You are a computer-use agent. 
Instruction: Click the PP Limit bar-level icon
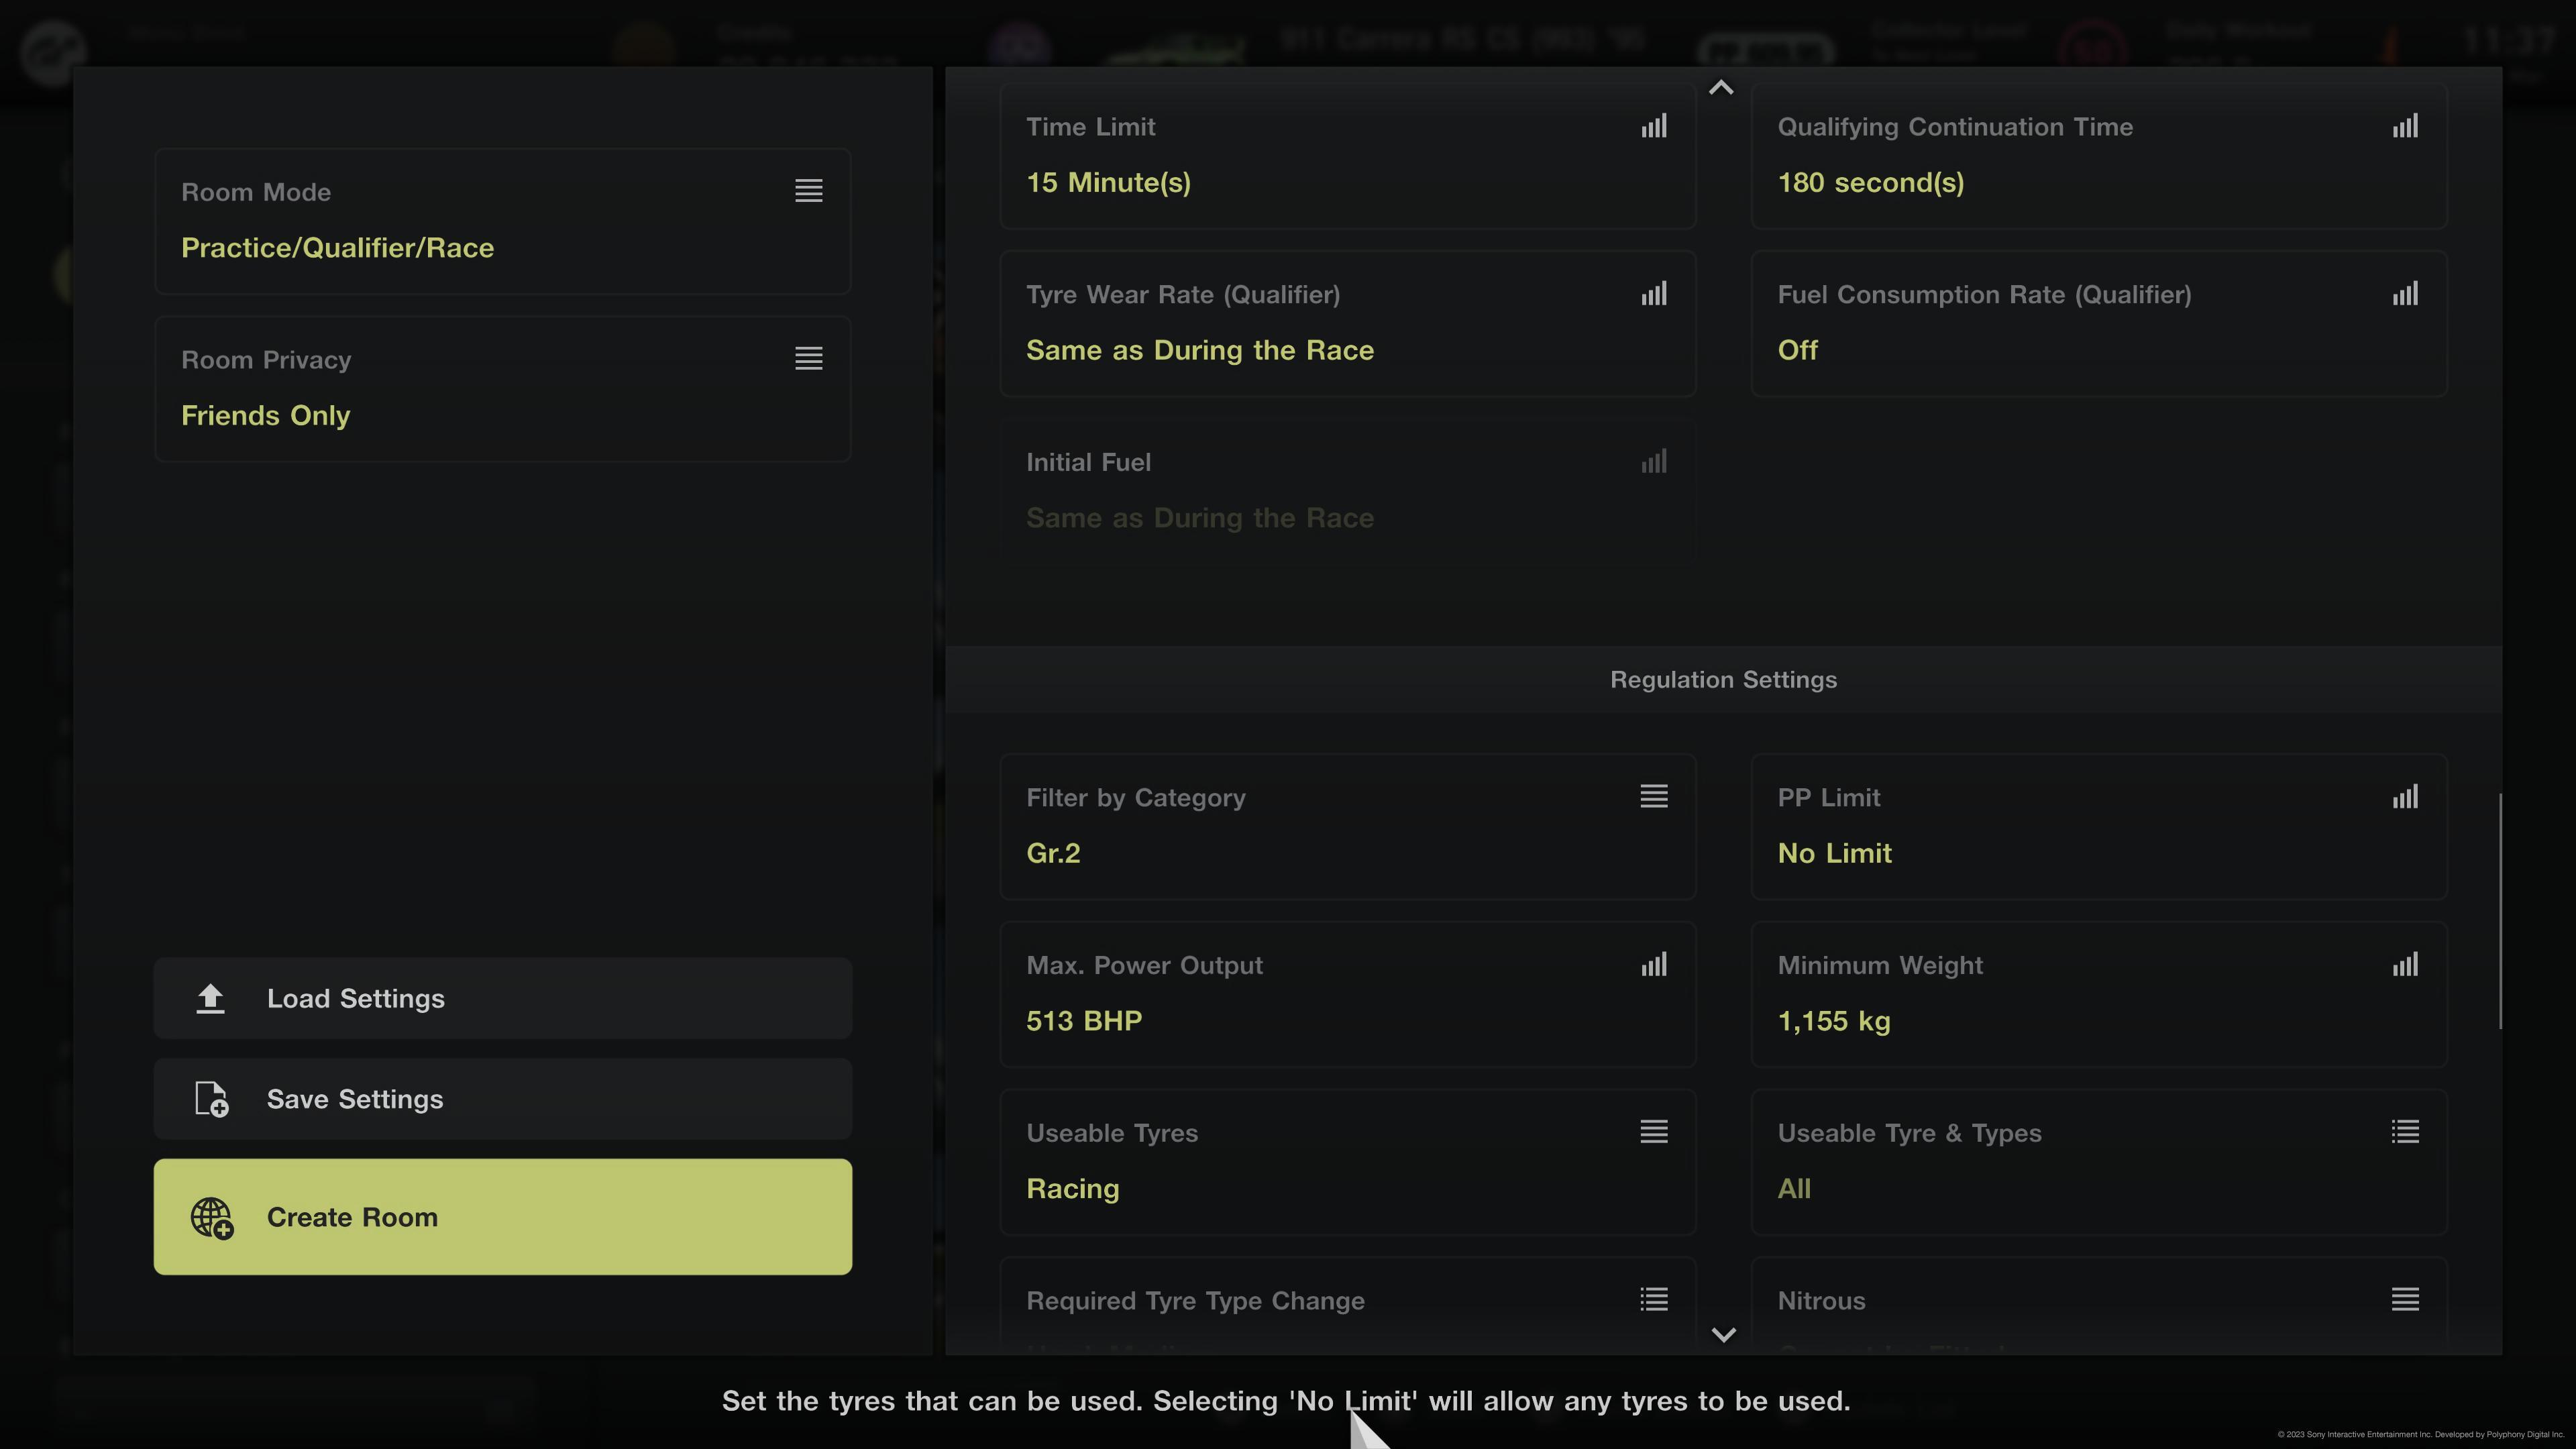coord(2404,797)
